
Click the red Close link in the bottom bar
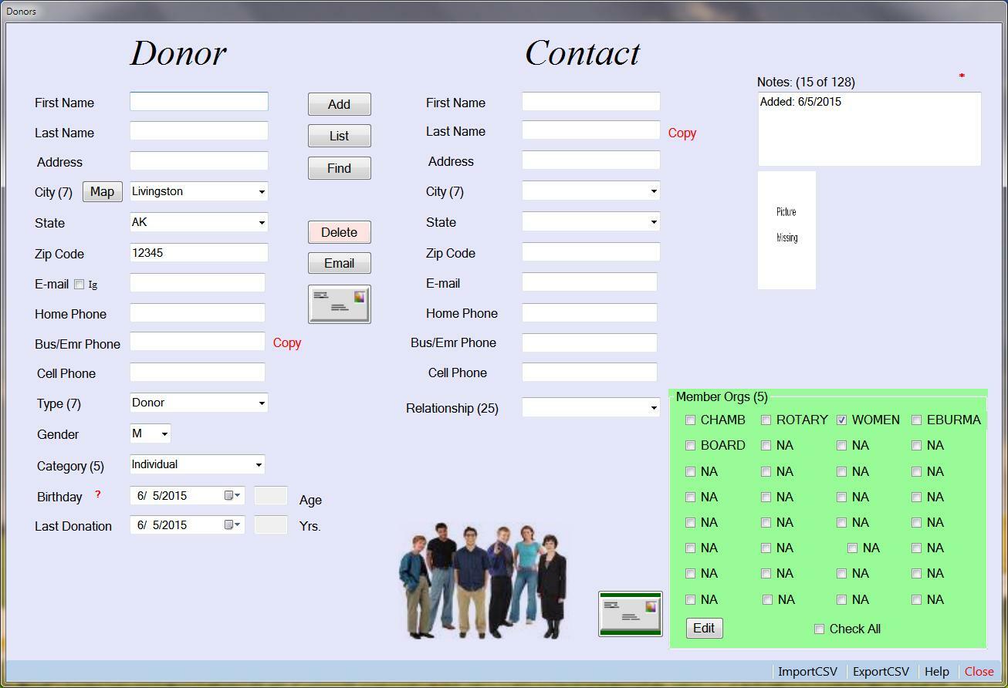pos(979,672)
